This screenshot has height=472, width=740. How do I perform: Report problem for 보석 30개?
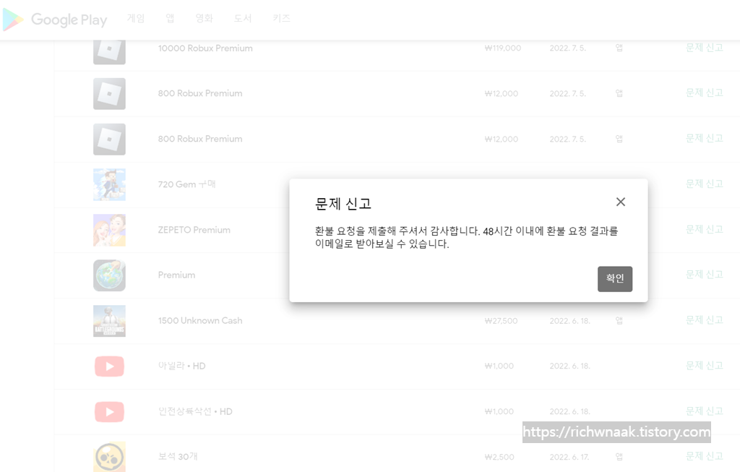point(704,456)
